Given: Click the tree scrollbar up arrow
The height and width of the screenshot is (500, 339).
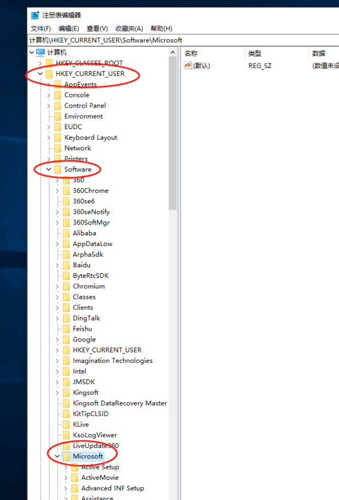Looking at the screenshot, I should click(173, 52).
